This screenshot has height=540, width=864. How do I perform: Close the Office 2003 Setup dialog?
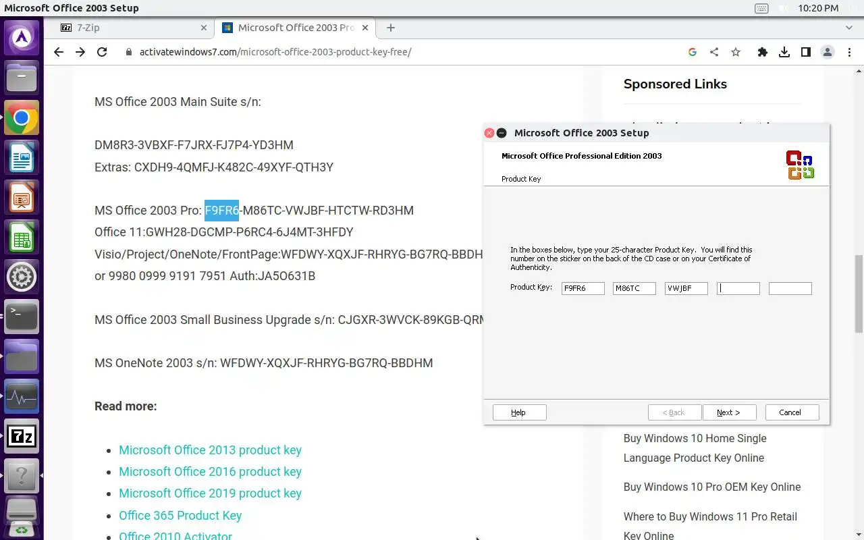[x=489, y=133]
